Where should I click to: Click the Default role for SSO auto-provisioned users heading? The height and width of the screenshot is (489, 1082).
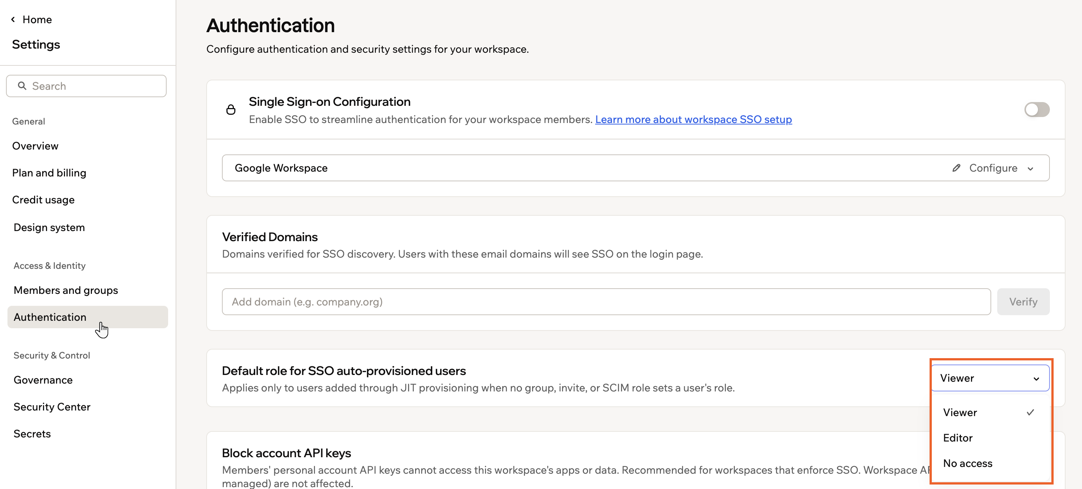click(344, 370)
